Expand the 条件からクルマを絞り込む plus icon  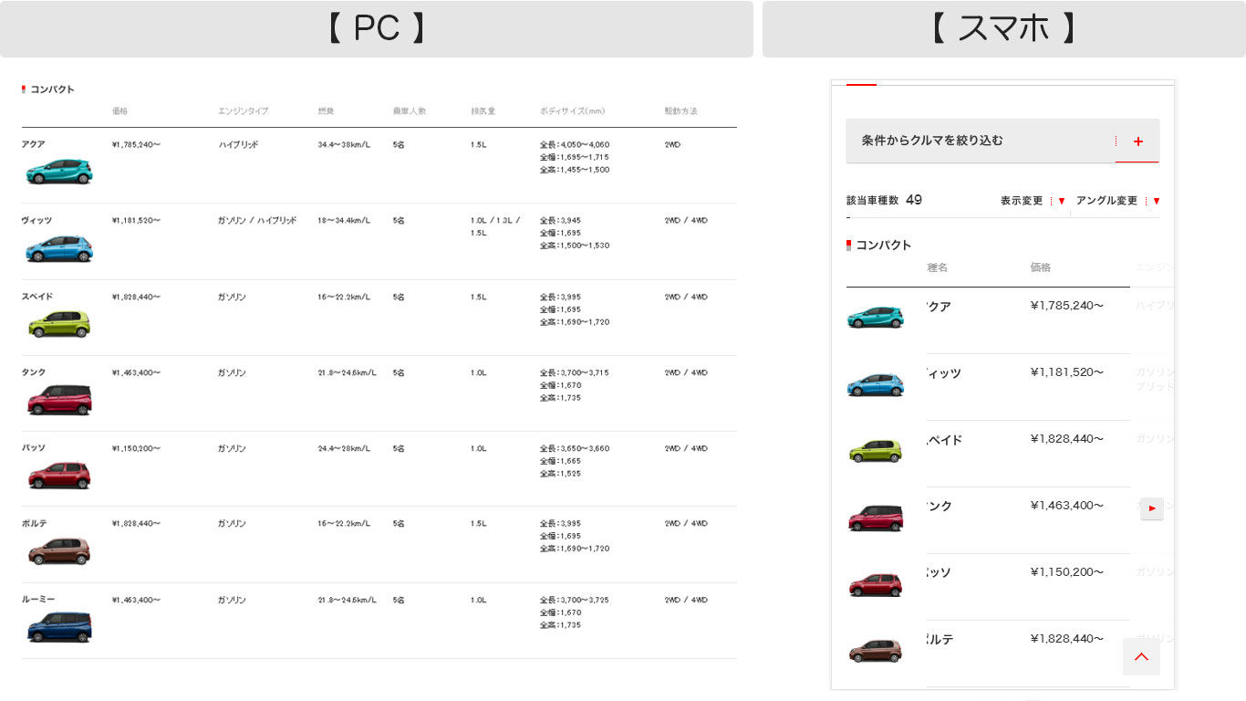1137,141
